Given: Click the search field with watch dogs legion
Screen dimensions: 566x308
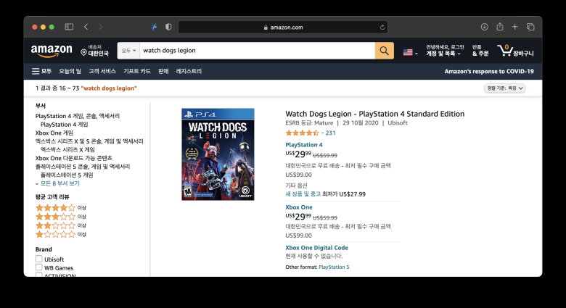Looking at the screenshot, I should 257,51.
